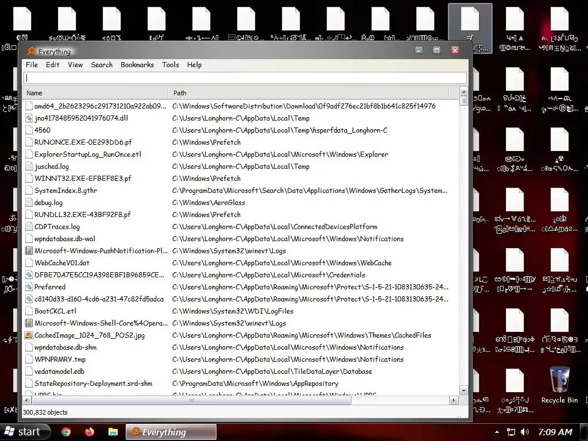Click file icon of amd64_2b2623296c291731210a922ab09

[29, 106]
